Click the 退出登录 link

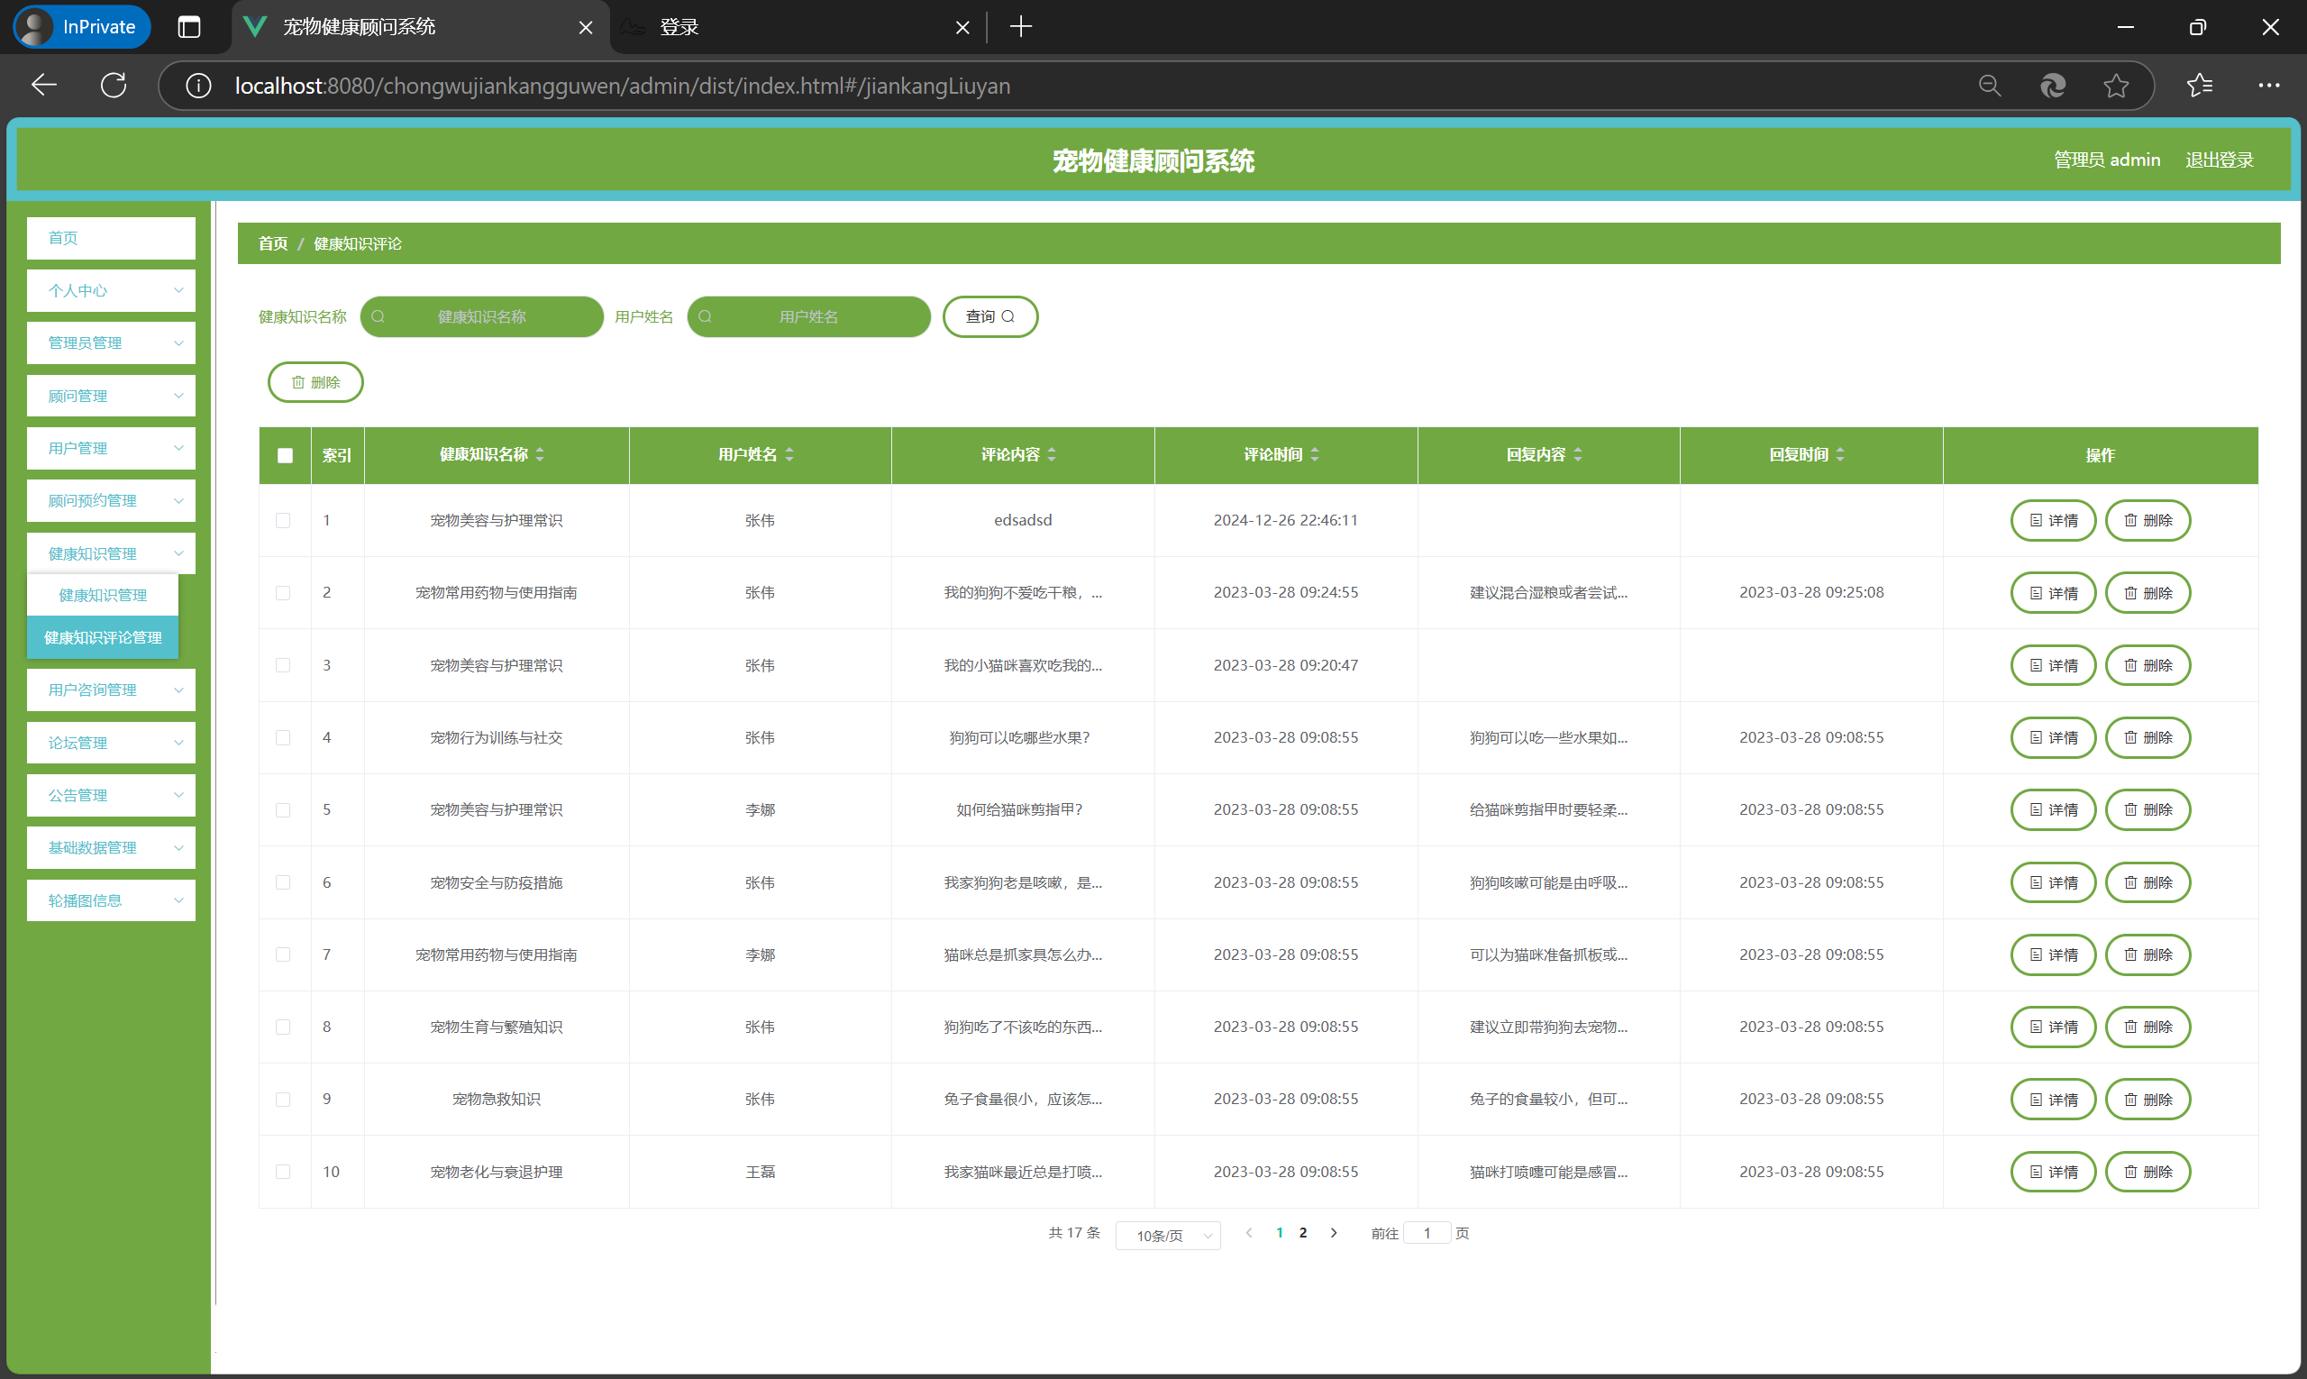(2219, 160)
